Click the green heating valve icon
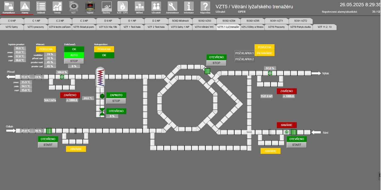 (x=102, y=111)
